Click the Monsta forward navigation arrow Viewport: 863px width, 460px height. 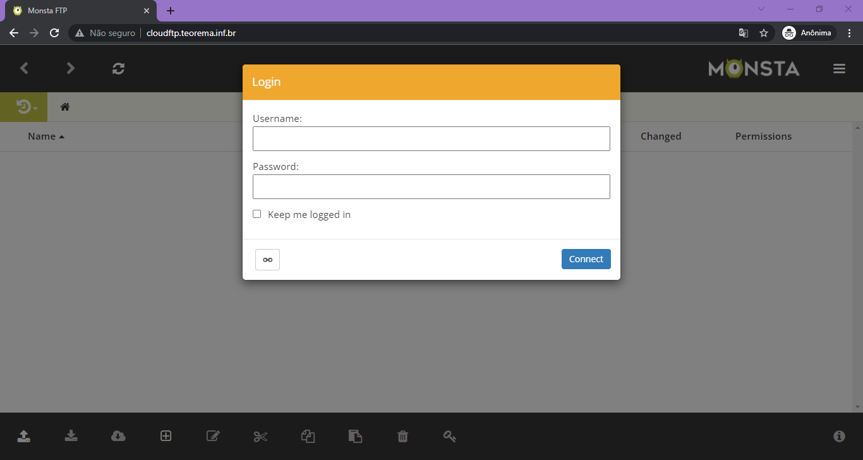click(x=71, y=68)
